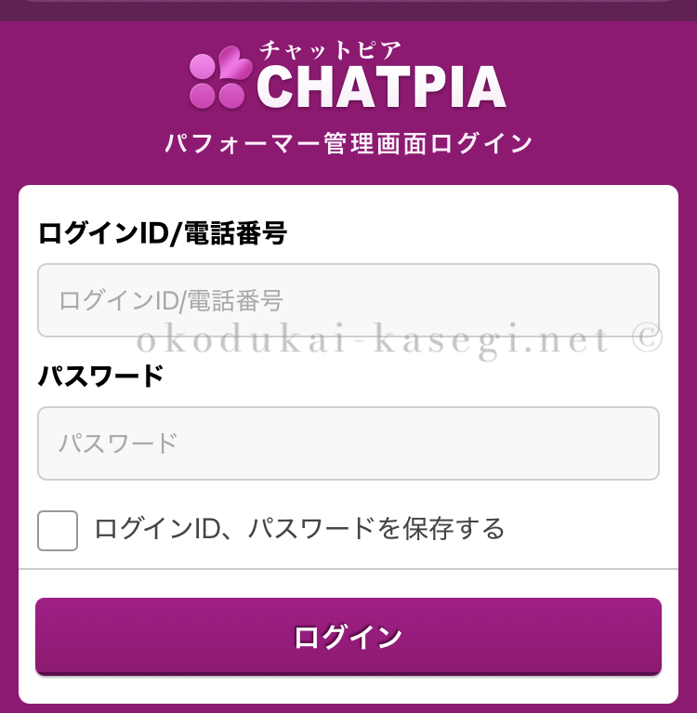Focus the パスワード input field
Viewport: 697px width, 713px height.
(348, 443)
